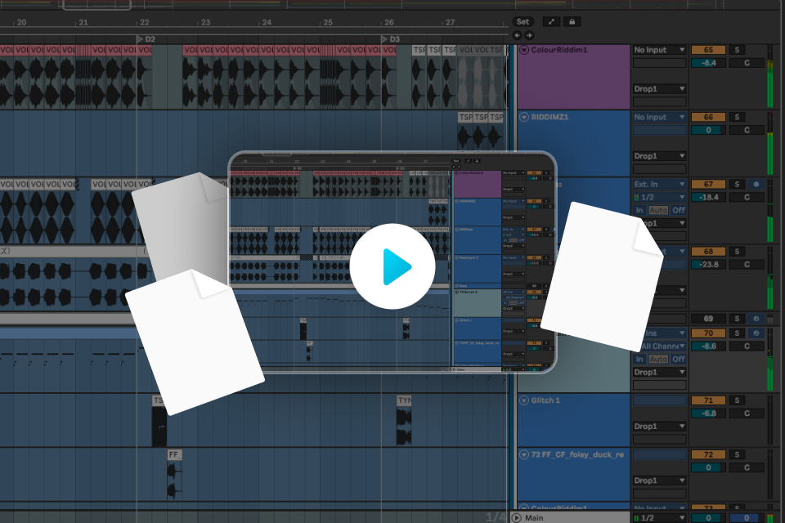The image size is (785, 523).
Task: Solo track 67 with S button
Action: pyautogui.click(x=737, y=184)
